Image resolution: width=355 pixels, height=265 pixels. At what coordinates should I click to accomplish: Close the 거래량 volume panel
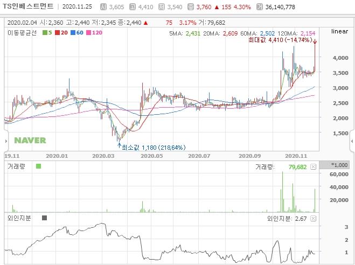coord(313,167)
